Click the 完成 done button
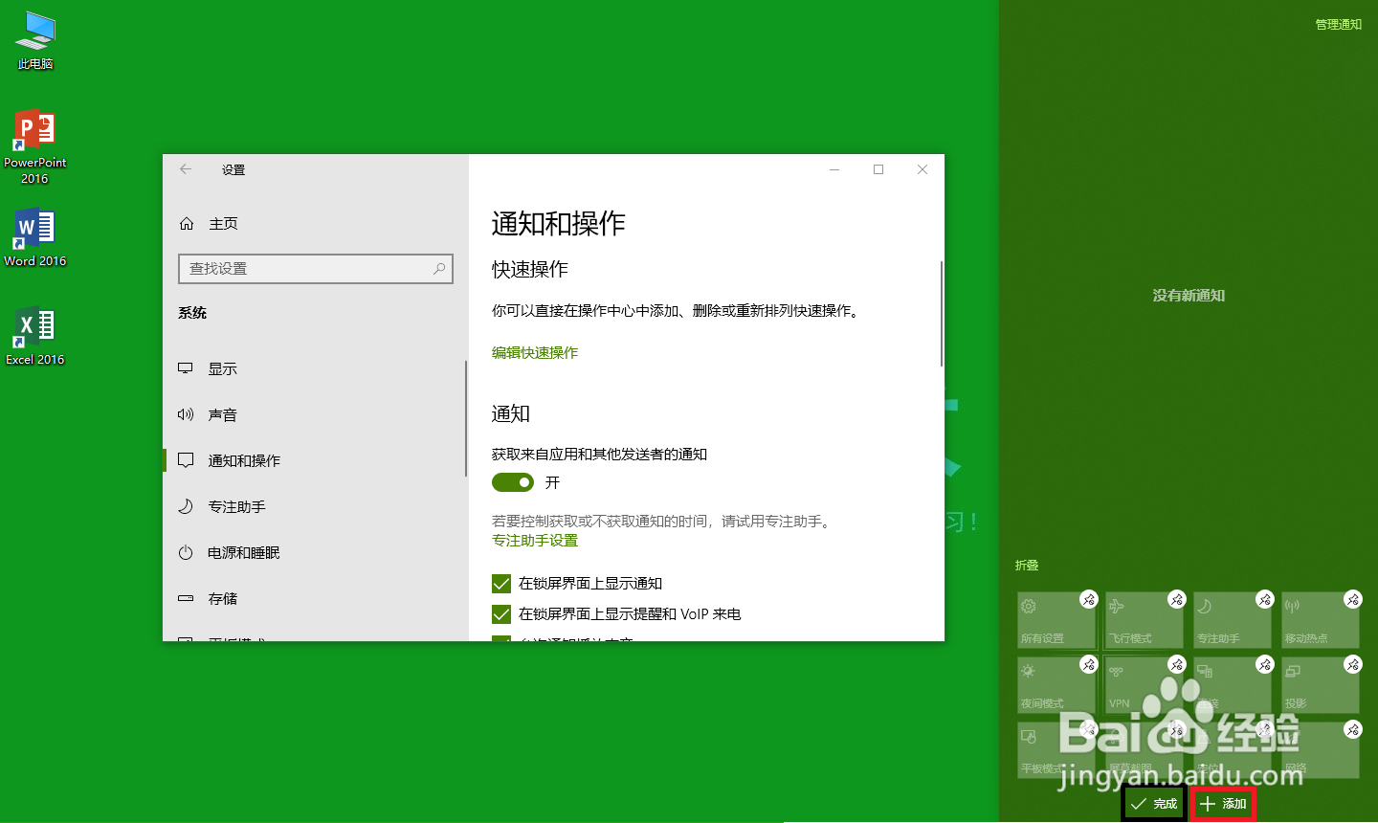Image resolution: width=1378 pixels, height=823 pixels. (1154, 804)
